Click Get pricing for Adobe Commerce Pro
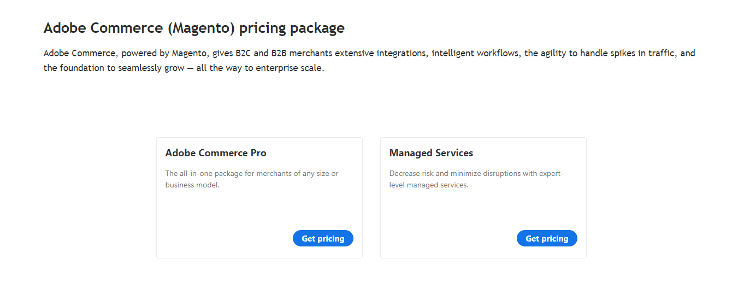This screenshot has width=744, height=300. coord(323,238)
